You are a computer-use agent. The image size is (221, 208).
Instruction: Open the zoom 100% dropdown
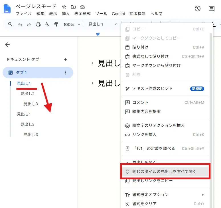[72, 24]
